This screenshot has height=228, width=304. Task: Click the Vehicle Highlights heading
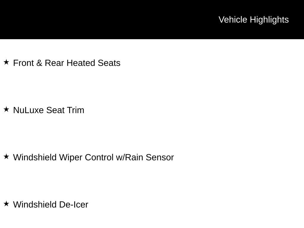(x=254, y=20)
